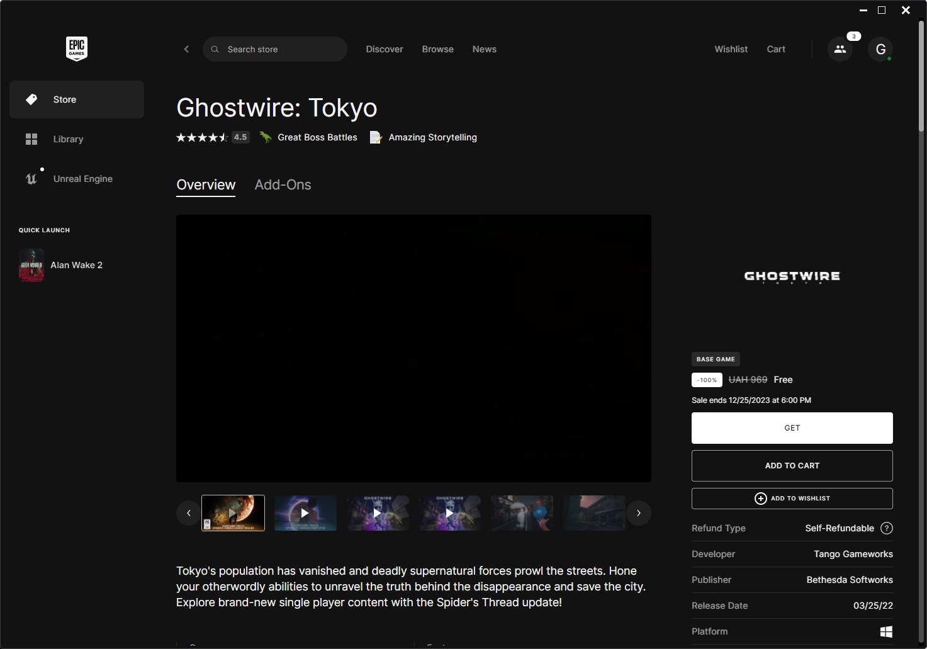Click the Unreal Engine logo icon
This screenshot has width=927, height=649.
31,179
